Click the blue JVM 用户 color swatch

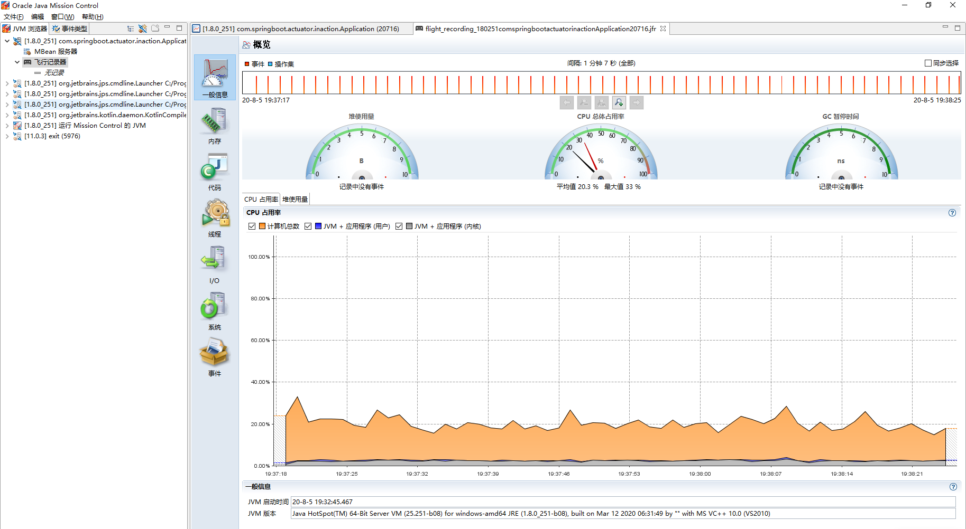click(318, 226)
